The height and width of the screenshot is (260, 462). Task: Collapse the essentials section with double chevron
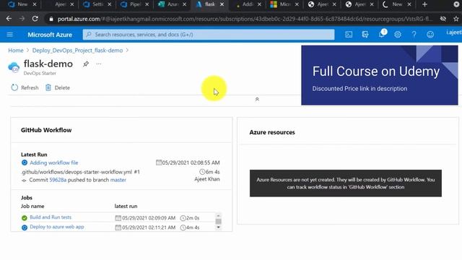click(257, 100)
